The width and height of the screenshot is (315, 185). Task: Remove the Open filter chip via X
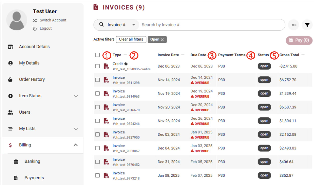pos(162,39)
